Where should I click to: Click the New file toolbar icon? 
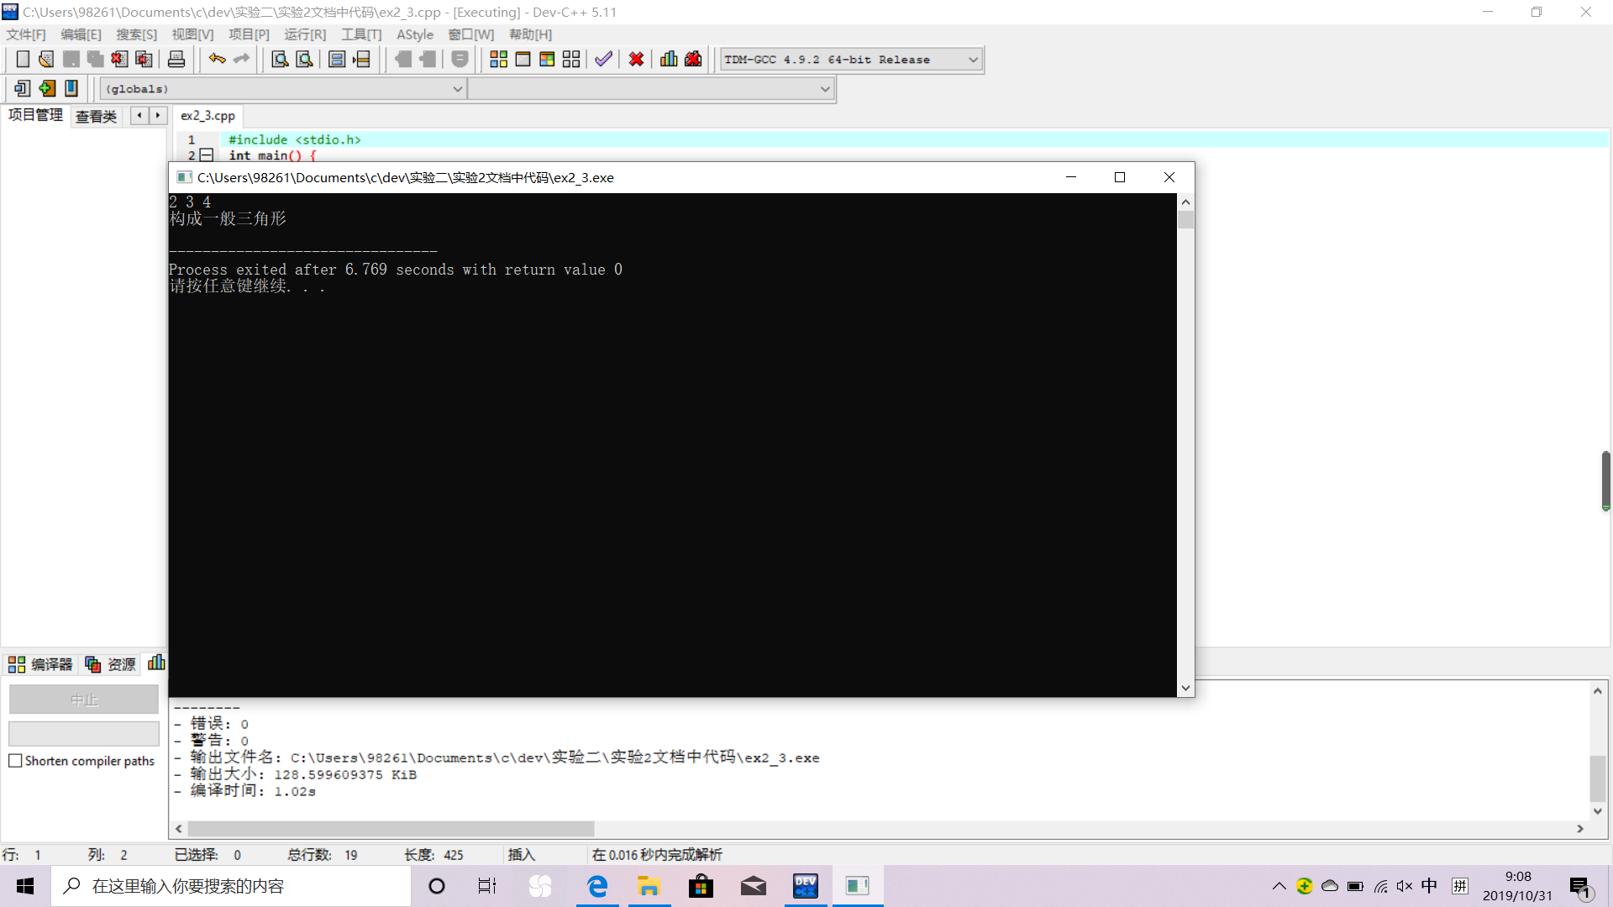(23, 60)
